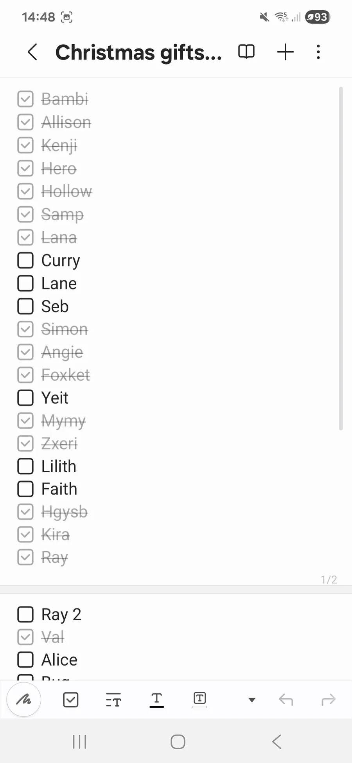The height and width of the screenshot is (763, 352).
Task: Open the three-dot more options menu
Action: (318, 52)
